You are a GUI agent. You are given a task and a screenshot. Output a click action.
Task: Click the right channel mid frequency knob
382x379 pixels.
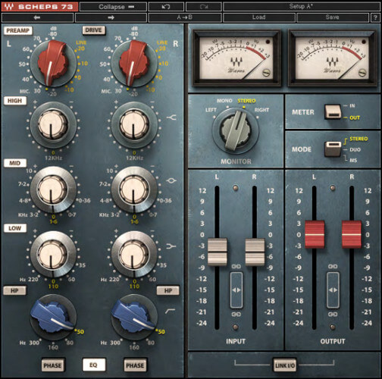pyautogui.click(x=134, y=189)
